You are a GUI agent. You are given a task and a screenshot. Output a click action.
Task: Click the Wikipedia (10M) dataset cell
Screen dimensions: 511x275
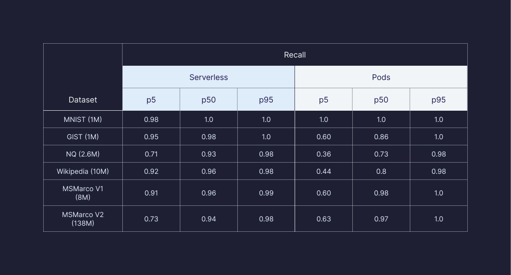click(x=83, y=171)
